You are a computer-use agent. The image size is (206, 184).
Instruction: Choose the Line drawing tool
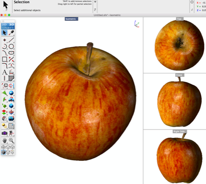click(x=11, y=40)
